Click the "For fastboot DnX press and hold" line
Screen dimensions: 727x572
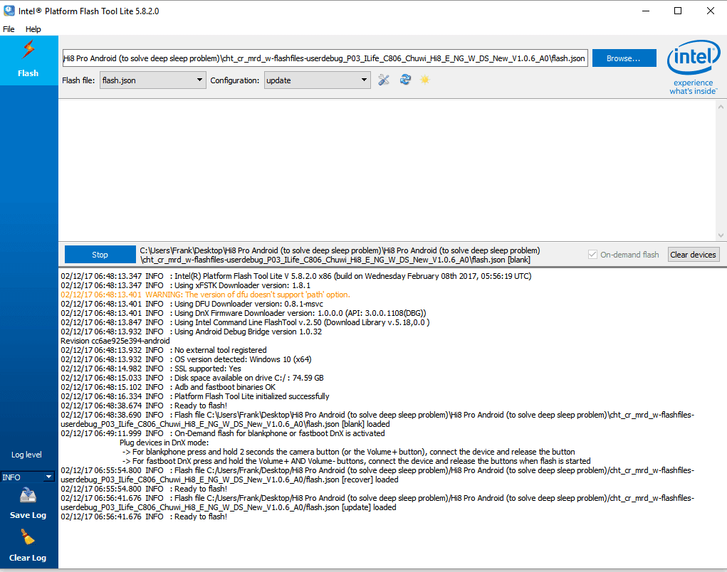point(356,461)
